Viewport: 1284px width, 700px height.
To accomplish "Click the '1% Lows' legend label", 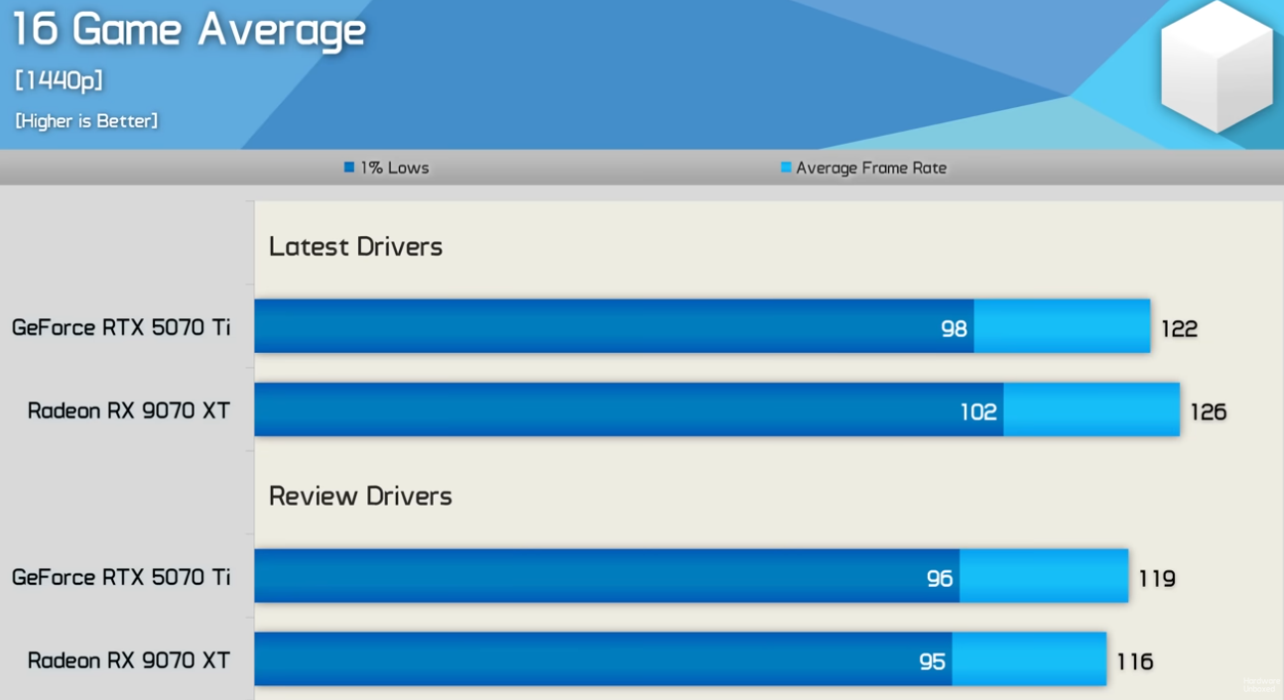I will [x=395, y=168].
